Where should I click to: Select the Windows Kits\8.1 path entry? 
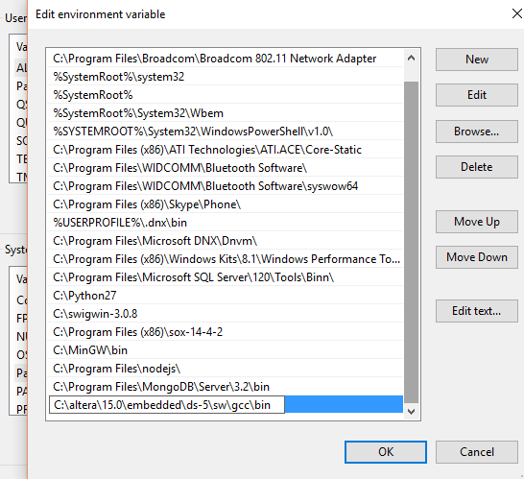coord(225,259)
